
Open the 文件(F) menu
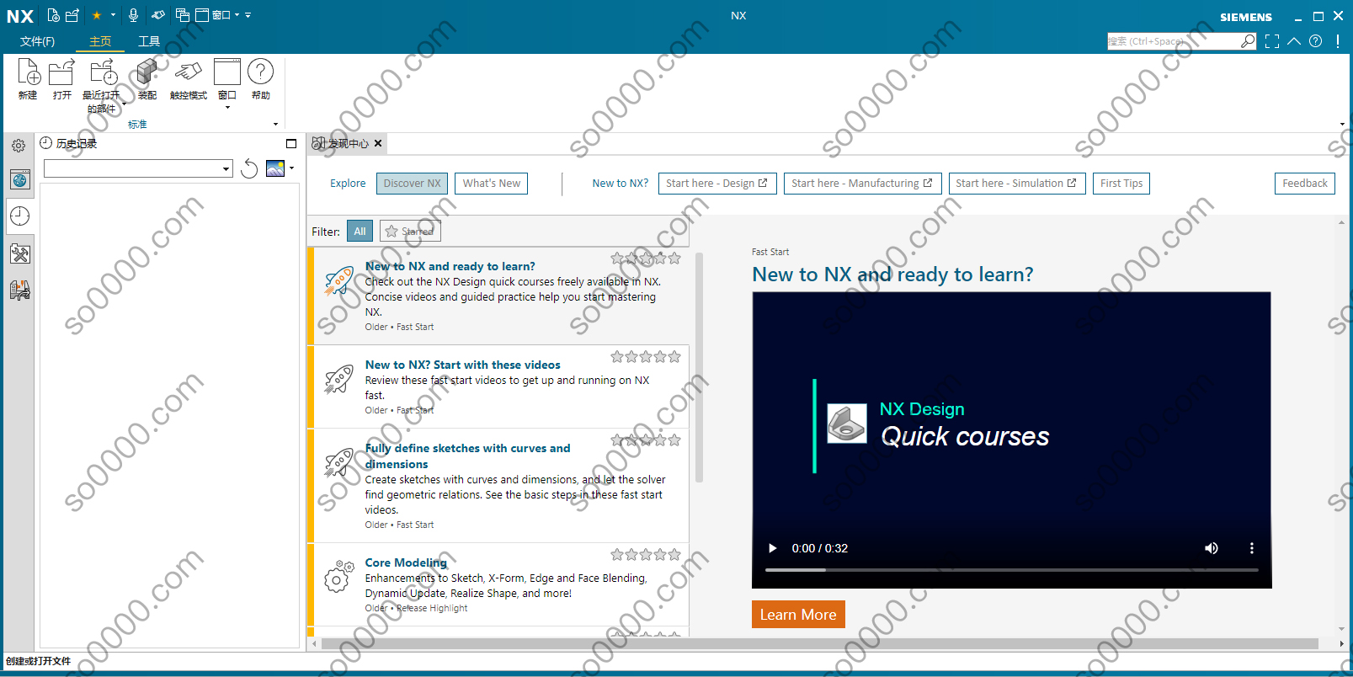pos(37,41)
